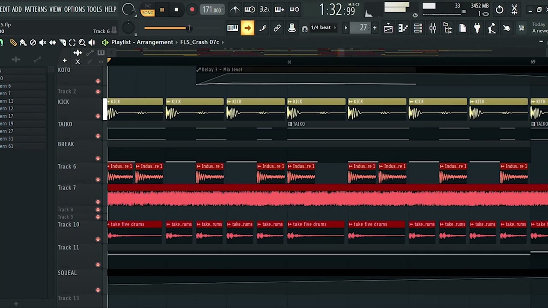
Task: Mute the BREAK track
Action: (98, 158)
